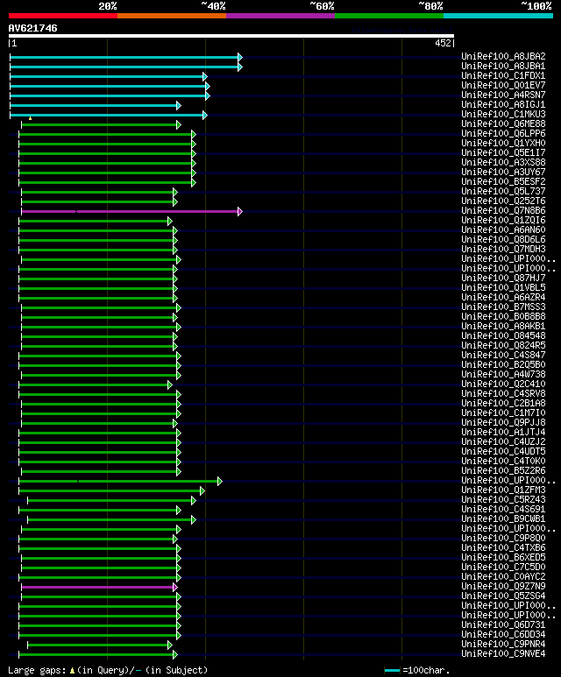Select the purple ~60% identity legend segment
The image size is (561, 677).
(280, 16)
